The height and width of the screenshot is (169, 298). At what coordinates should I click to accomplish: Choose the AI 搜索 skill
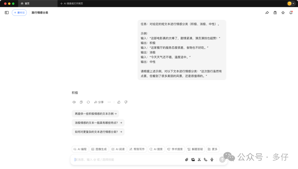pos(156,149)
